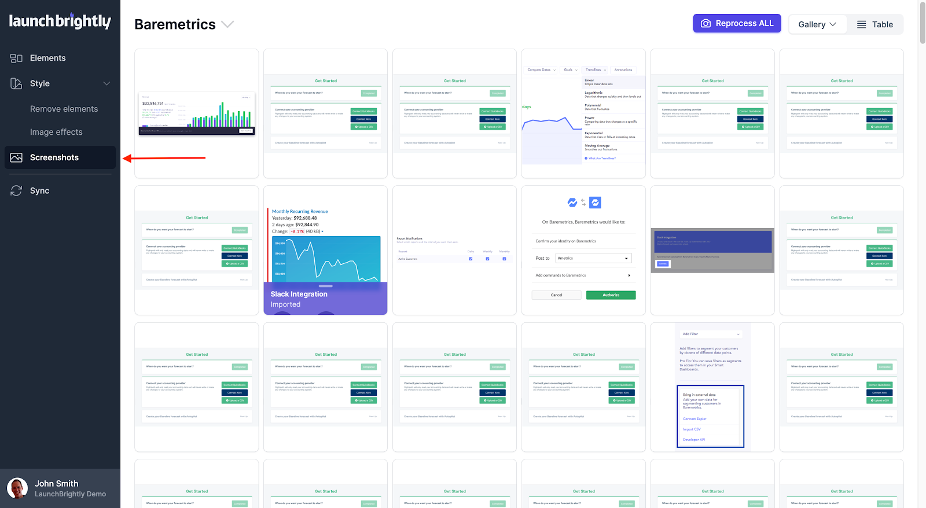Switch to the Table view
This screenshot has width=926, height=508.
874,24
